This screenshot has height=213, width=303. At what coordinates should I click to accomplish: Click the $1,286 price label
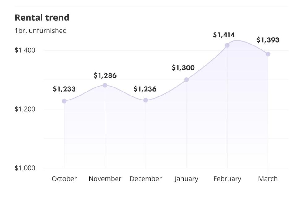tap(105, 75)
